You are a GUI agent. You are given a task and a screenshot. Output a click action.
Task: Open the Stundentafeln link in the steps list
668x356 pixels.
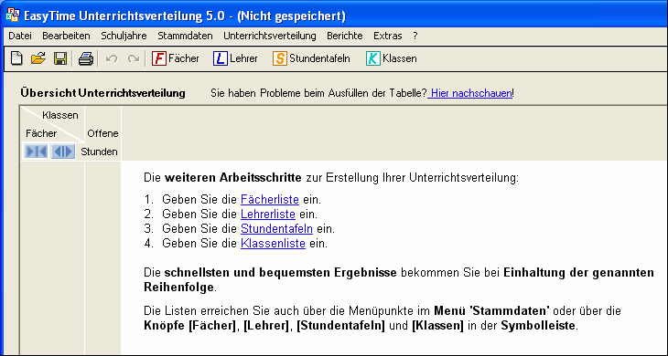[x=276, y=228]
